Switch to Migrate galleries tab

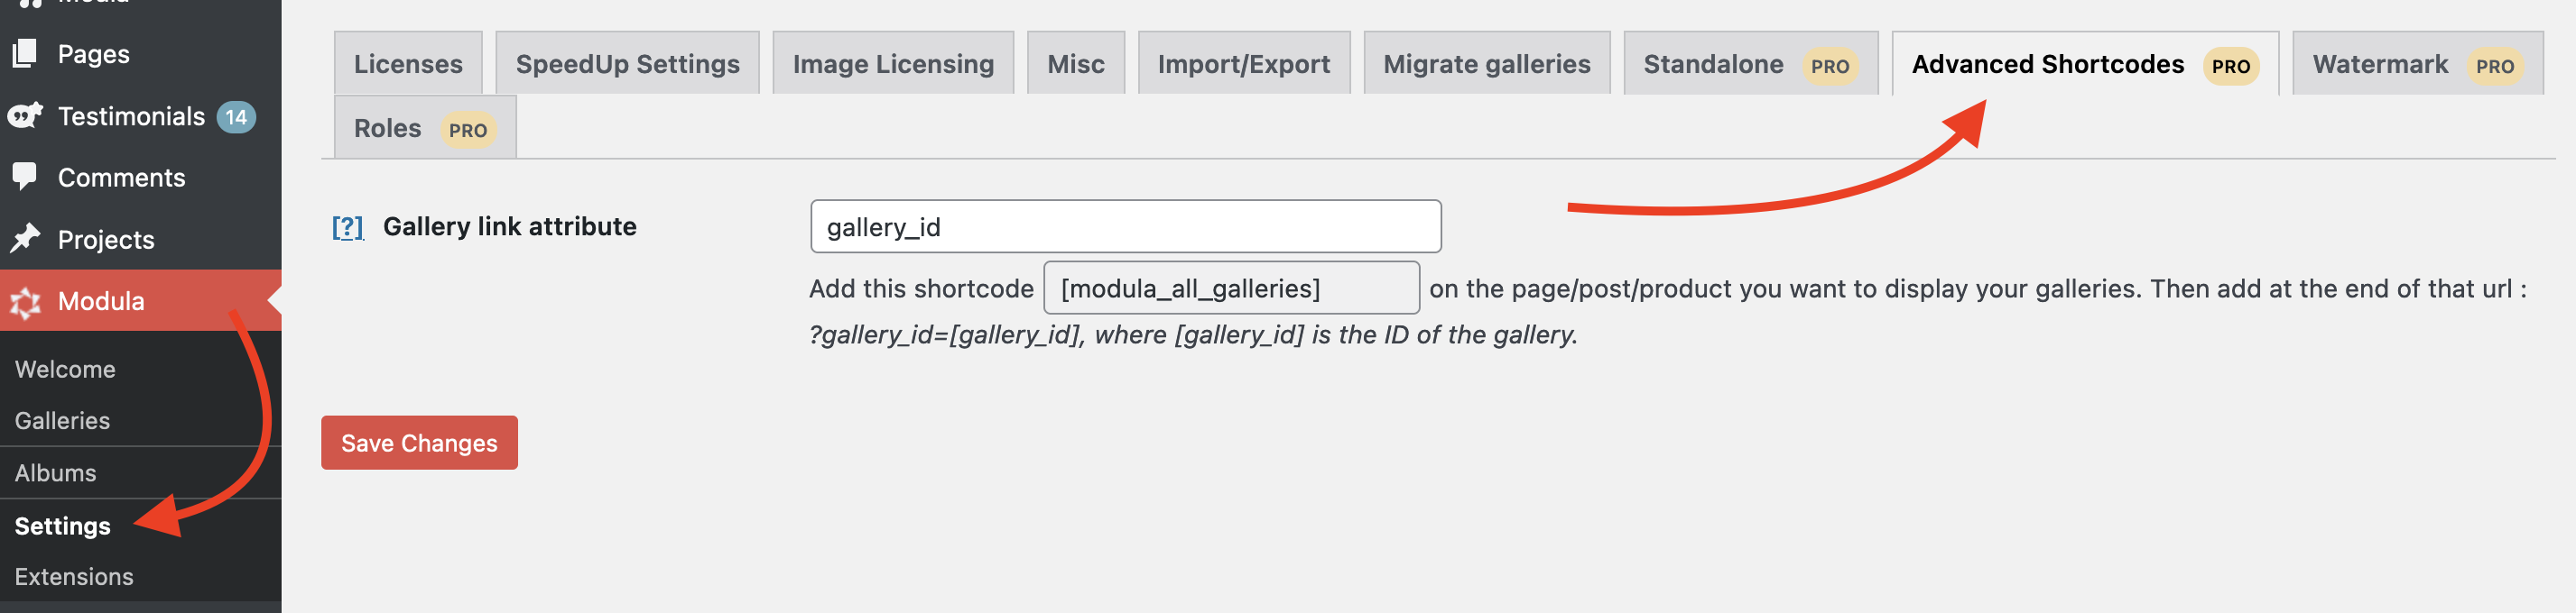tap(1487, 64)
